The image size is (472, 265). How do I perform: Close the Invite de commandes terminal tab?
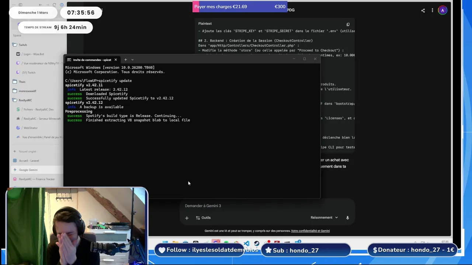[115, 60]
